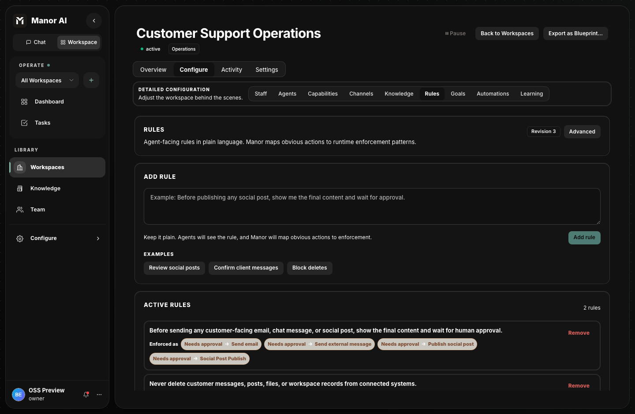
Task: Click the Needs approval Publish social post chip
Action: coord(427,344)
